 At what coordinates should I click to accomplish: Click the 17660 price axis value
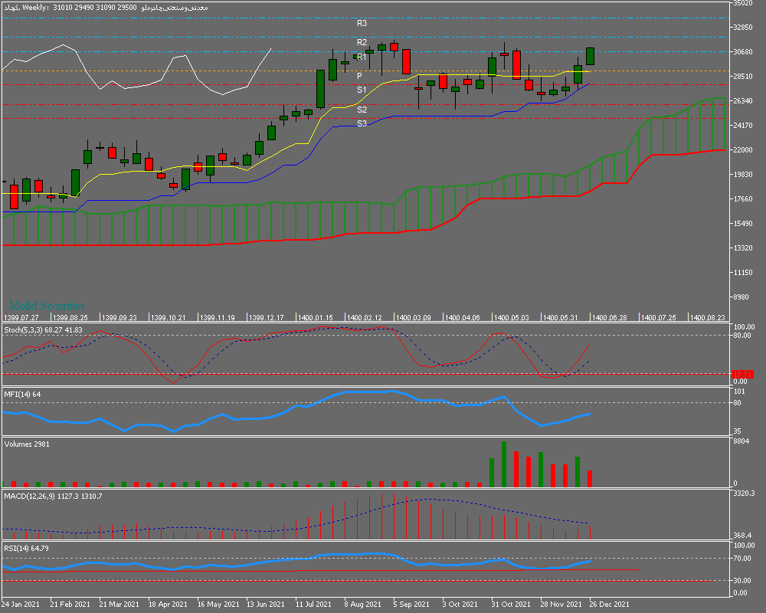pyautogui.click(x=742, y=198)
